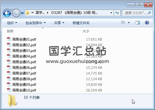Viewport: 155px width, 110px height.
Task: Open the view options dropdown arrow
Action: click(x=129, y=23)
